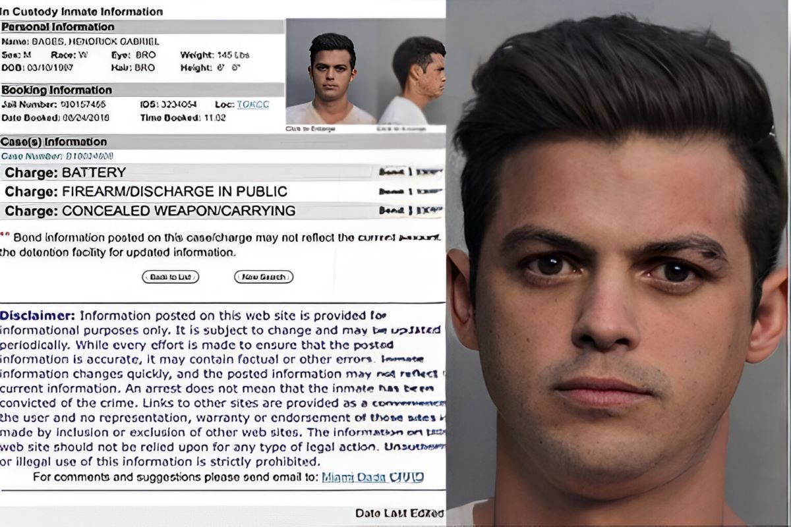Image resolution: width=791 pixels, height=527 pixels.
Task: Click the Back to List button
Action: (x=170, y=277)
